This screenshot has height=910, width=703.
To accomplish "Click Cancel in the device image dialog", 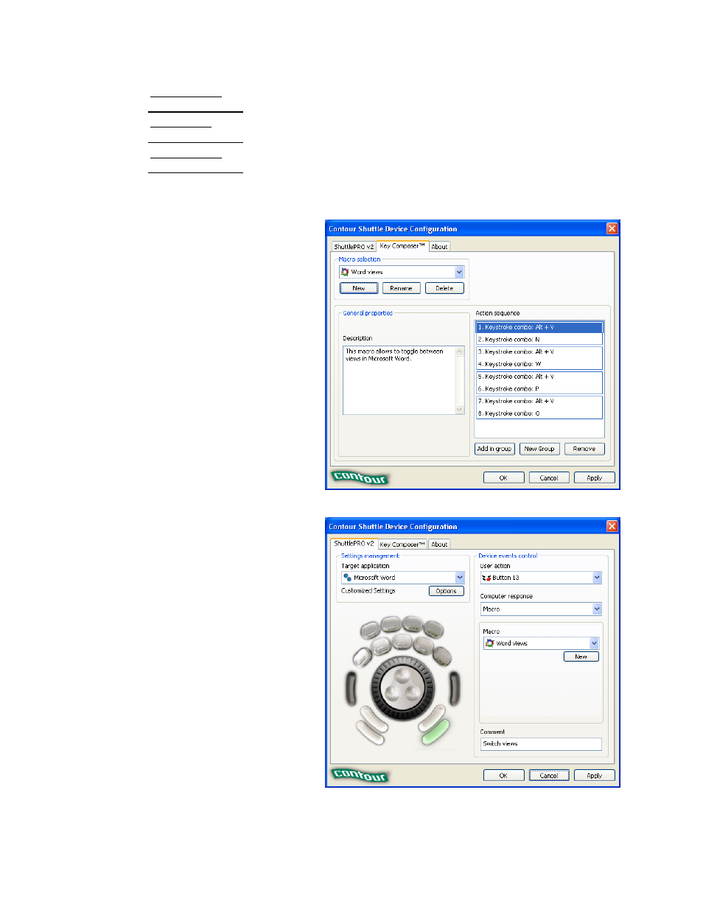I will [x=549, y=775].
